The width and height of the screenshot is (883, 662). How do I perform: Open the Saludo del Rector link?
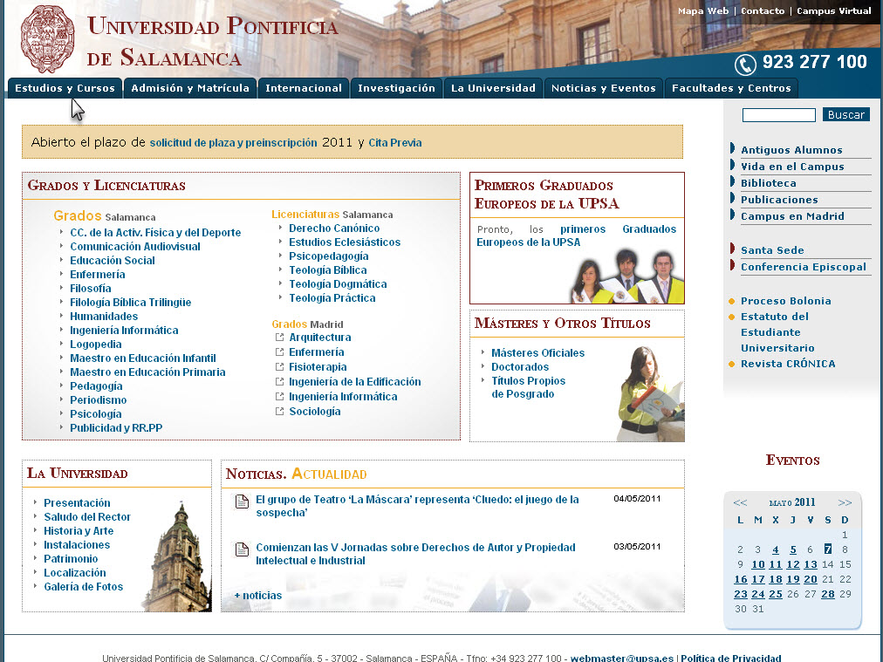click(x=86, y=516)
